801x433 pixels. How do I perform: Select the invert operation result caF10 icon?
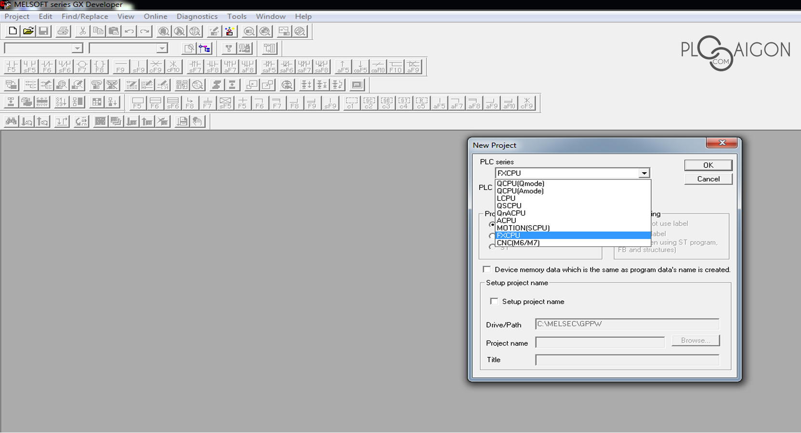[x=378, y=66]
